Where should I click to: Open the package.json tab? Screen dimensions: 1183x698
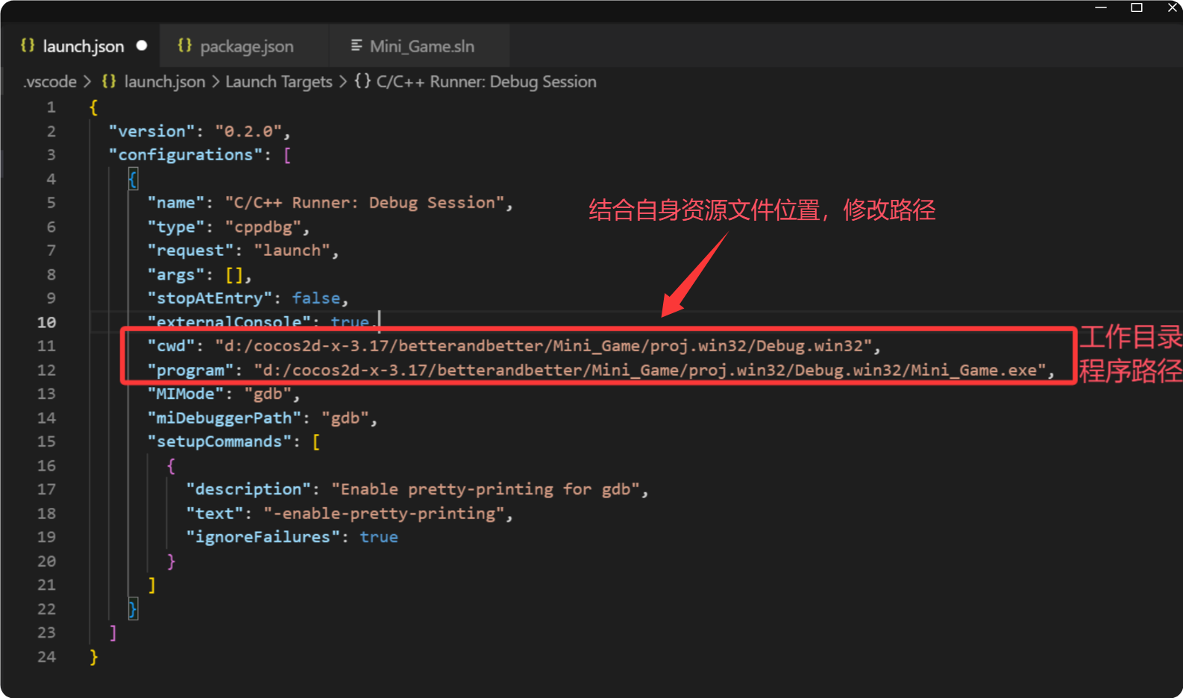point(246,46)
